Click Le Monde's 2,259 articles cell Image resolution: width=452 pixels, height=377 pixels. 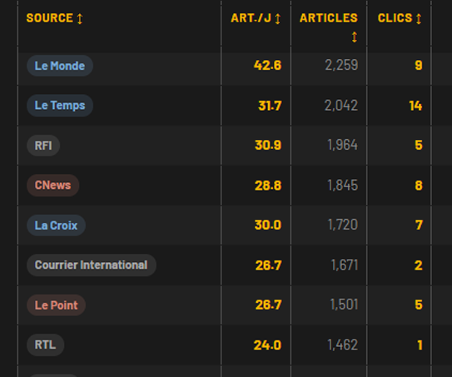point(341,65)
